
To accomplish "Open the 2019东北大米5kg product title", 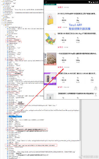I will coord(77,14).
